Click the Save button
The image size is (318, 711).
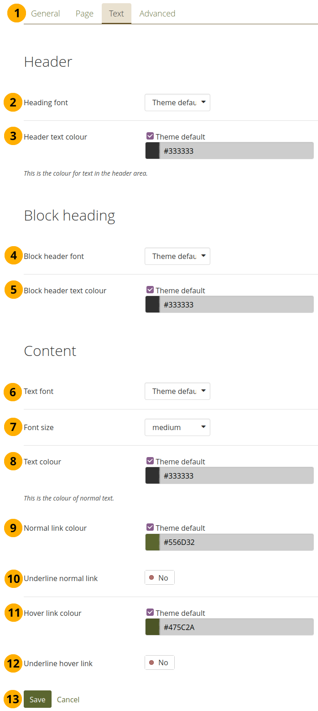(37, 699)
